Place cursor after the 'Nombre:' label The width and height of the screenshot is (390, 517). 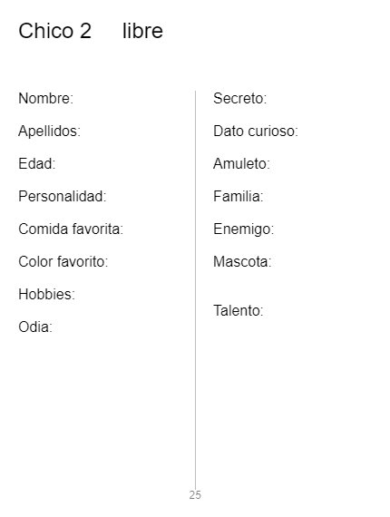coord(76,98)
